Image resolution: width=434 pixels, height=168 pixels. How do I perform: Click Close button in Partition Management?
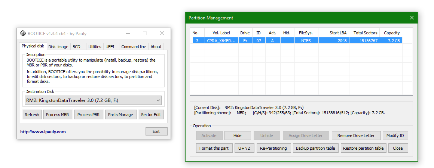tap(398, 148)
